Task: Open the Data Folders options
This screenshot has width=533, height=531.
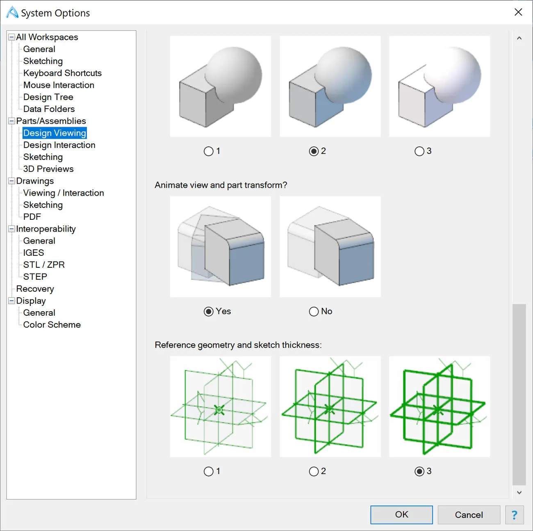Action: pyautogui.click(x=49, y=109)
